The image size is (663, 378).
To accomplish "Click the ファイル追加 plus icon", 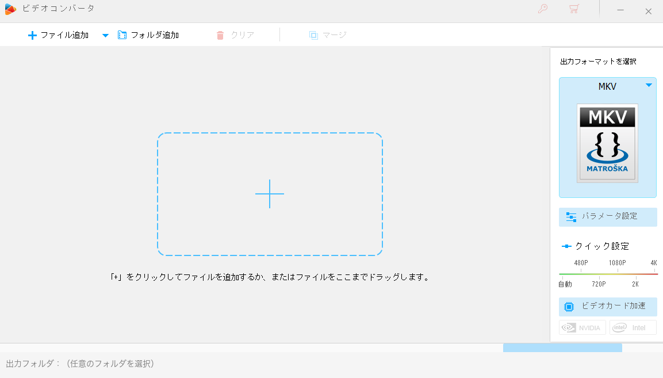I will [x=32, y=35].
